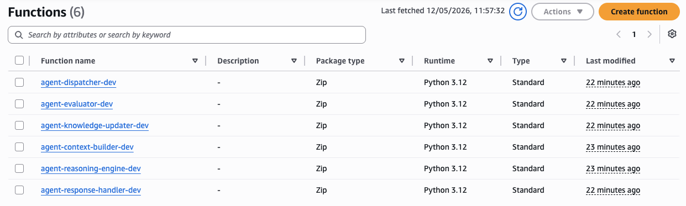
Task: Open agent-context-builder-dev function link
Action: click(x=87, y=147)
